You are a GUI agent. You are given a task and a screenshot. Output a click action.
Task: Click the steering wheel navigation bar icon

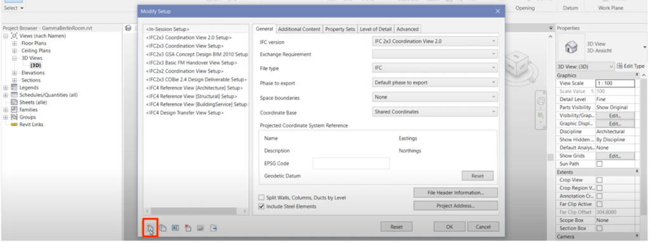pos(541,101)
